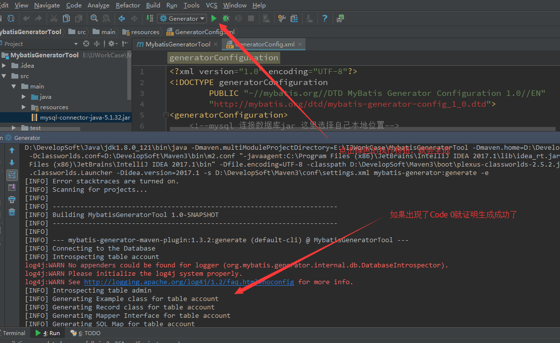Open the VCS menu

(211, 5)
